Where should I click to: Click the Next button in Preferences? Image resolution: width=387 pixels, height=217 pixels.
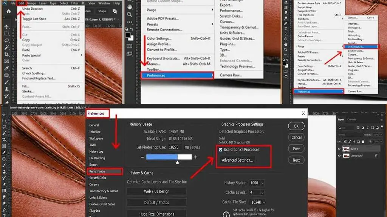click(296, 160)
